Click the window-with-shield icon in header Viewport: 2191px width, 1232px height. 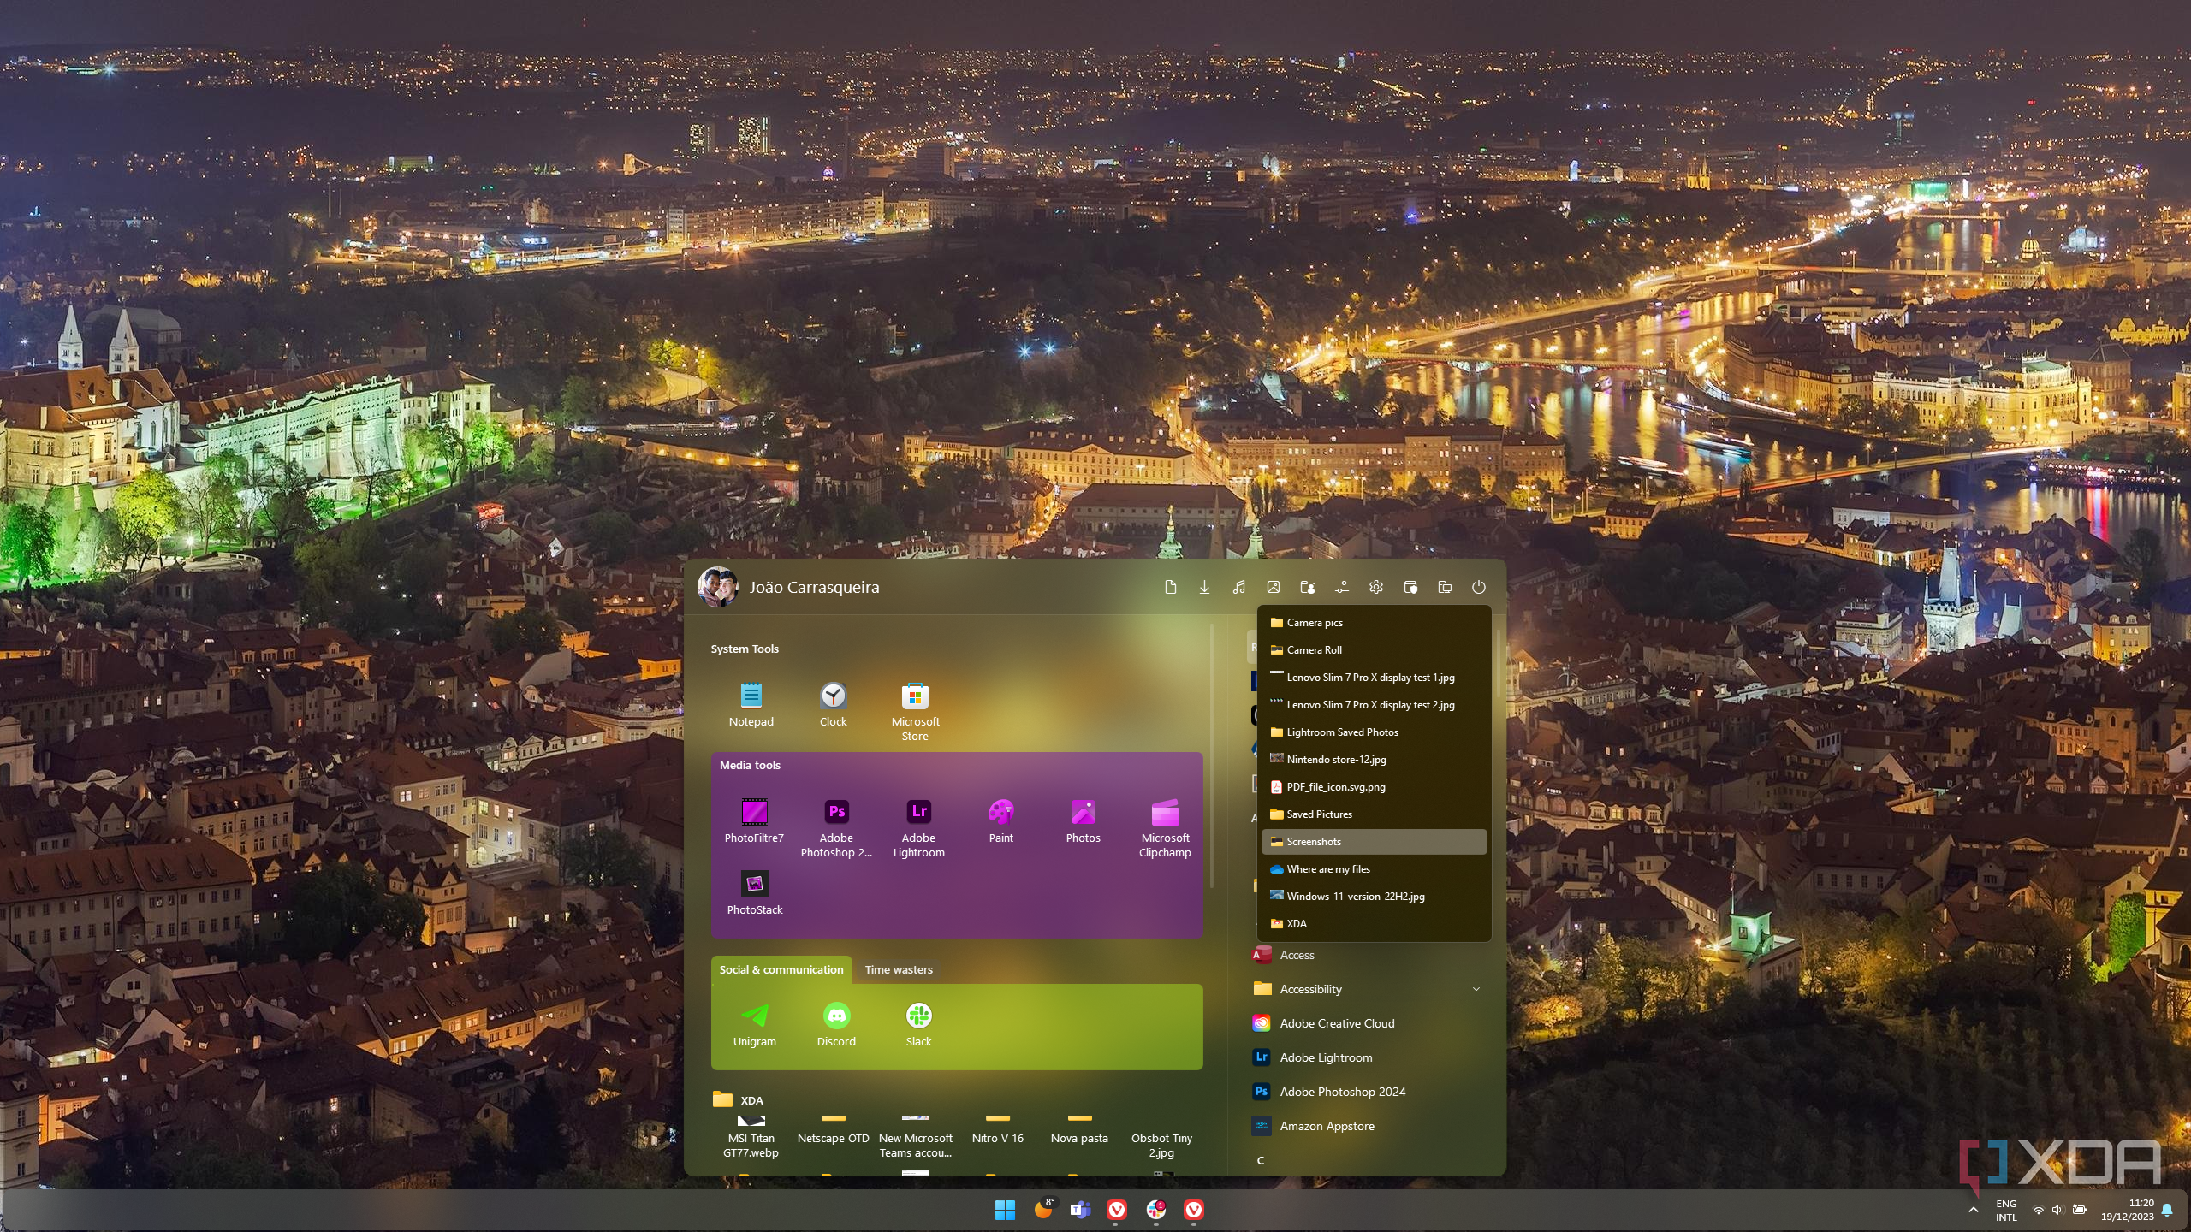click(1410, 587)
